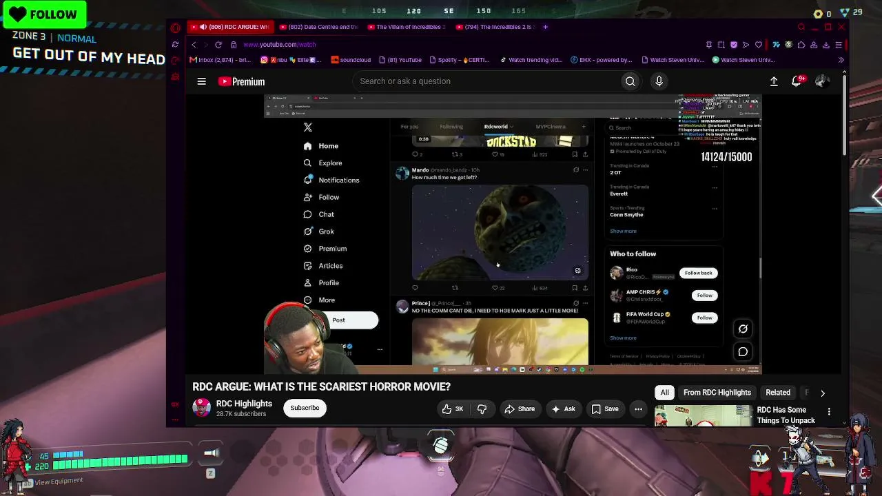Open the YouTube guide hamburger menu

(x=201, y=81)
